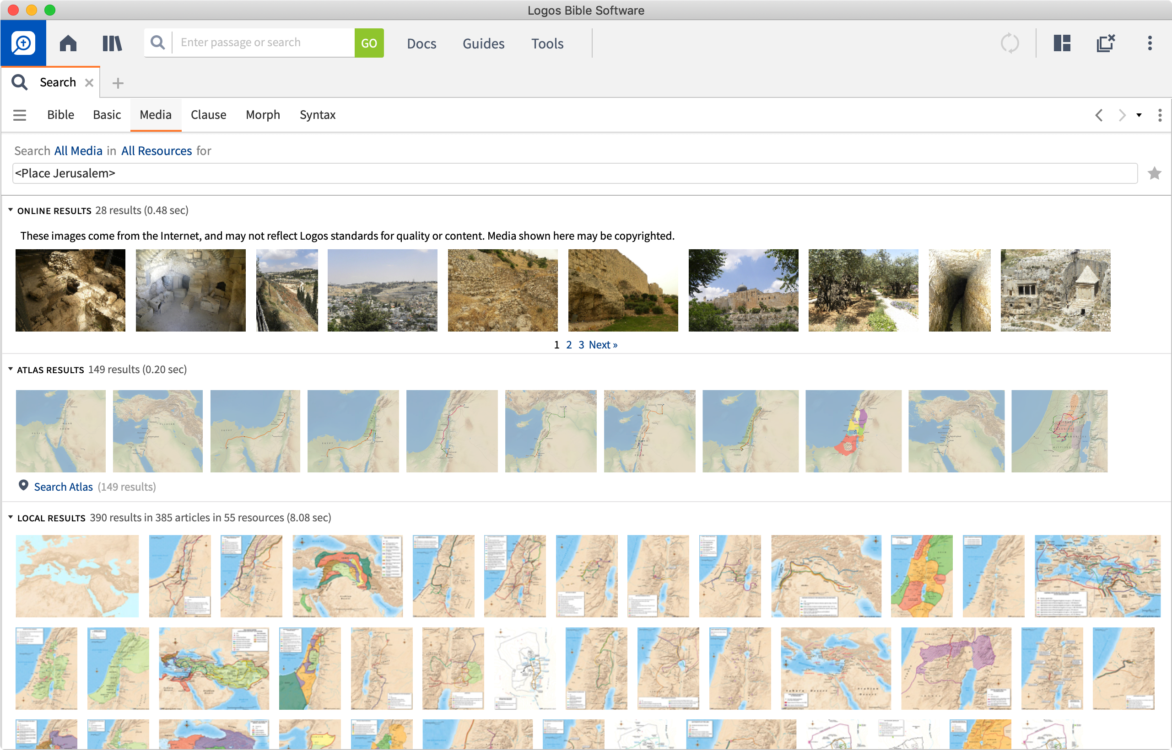The height and width of the screenshot is (750, 1172).
Task: Navigate forward in search history
Action: [1122, 115]
